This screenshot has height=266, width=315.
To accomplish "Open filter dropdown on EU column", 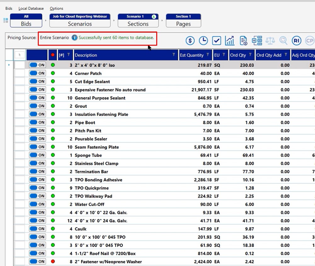I will coord(224,55).
